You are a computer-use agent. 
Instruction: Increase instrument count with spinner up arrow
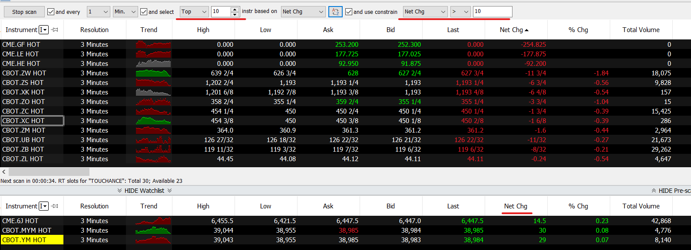click(235, 9)
